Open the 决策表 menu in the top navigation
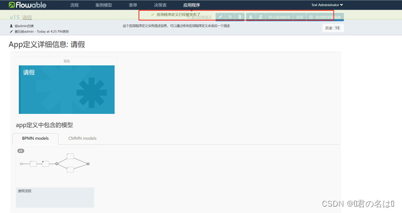The height and width of the screenshot is (213, 402). tap(160, 5)
